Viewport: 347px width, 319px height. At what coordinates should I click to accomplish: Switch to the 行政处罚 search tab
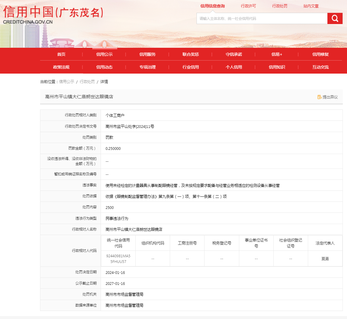[280, 6]
